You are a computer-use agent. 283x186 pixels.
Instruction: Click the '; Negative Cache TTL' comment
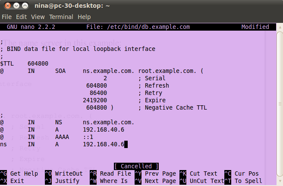click(x=173, y=107)
